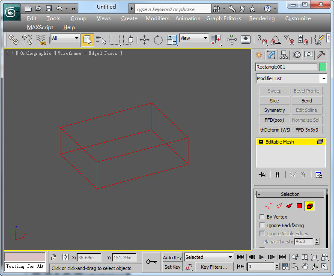Open the Motion command panel tab
This screenshot has width=334, height=276.
point(297,55)
